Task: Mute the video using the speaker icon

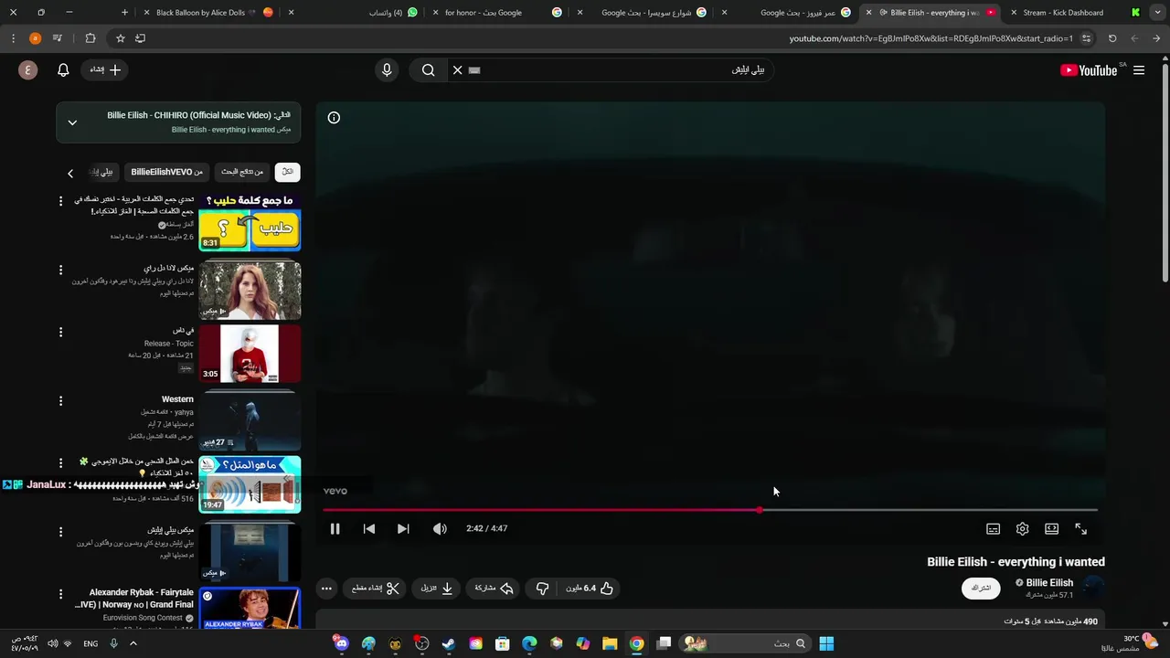Action: (x=440, y=529)
